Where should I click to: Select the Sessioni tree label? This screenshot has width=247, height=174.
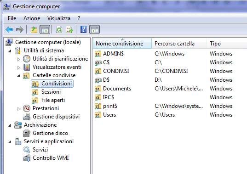(x=51, y=92)
